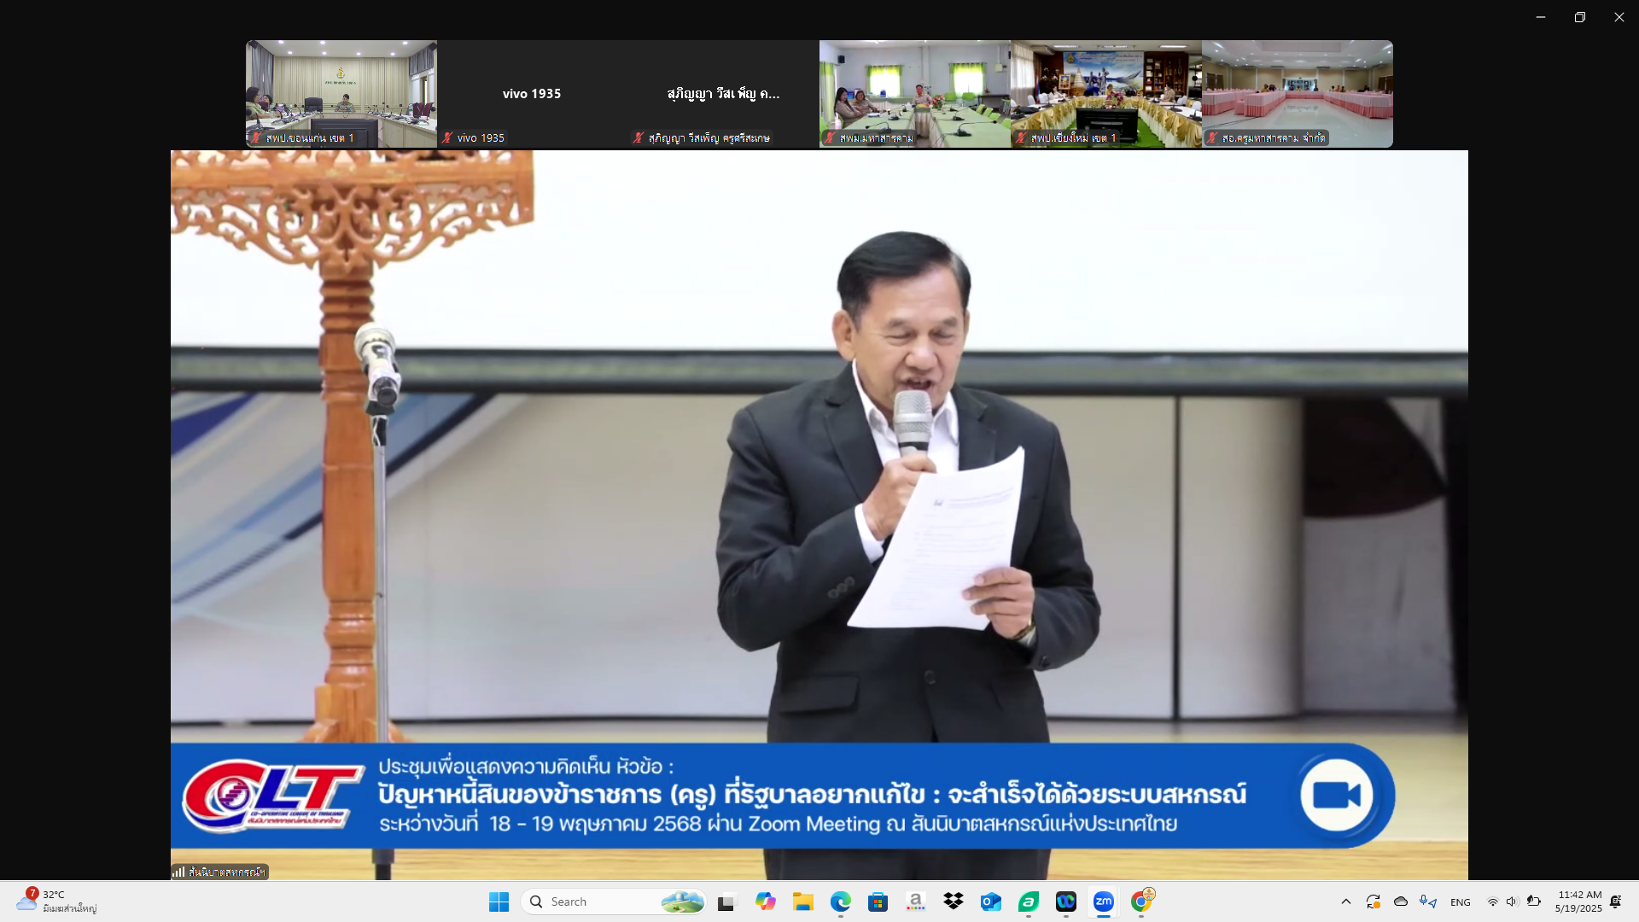The width and height of the screenshot is (1639, 922).
Task: Open Microsoft Store from the taskbar
Action: click(x=878, y=902)
